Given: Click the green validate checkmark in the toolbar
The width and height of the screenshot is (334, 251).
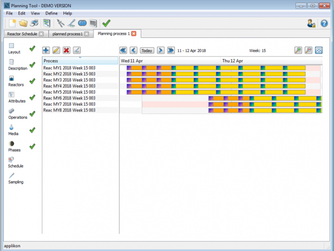Looking at the screenshot, I should tap(106, 23).
